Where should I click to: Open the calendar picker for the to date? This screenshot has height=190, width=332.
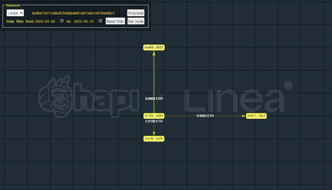point(101,21)
